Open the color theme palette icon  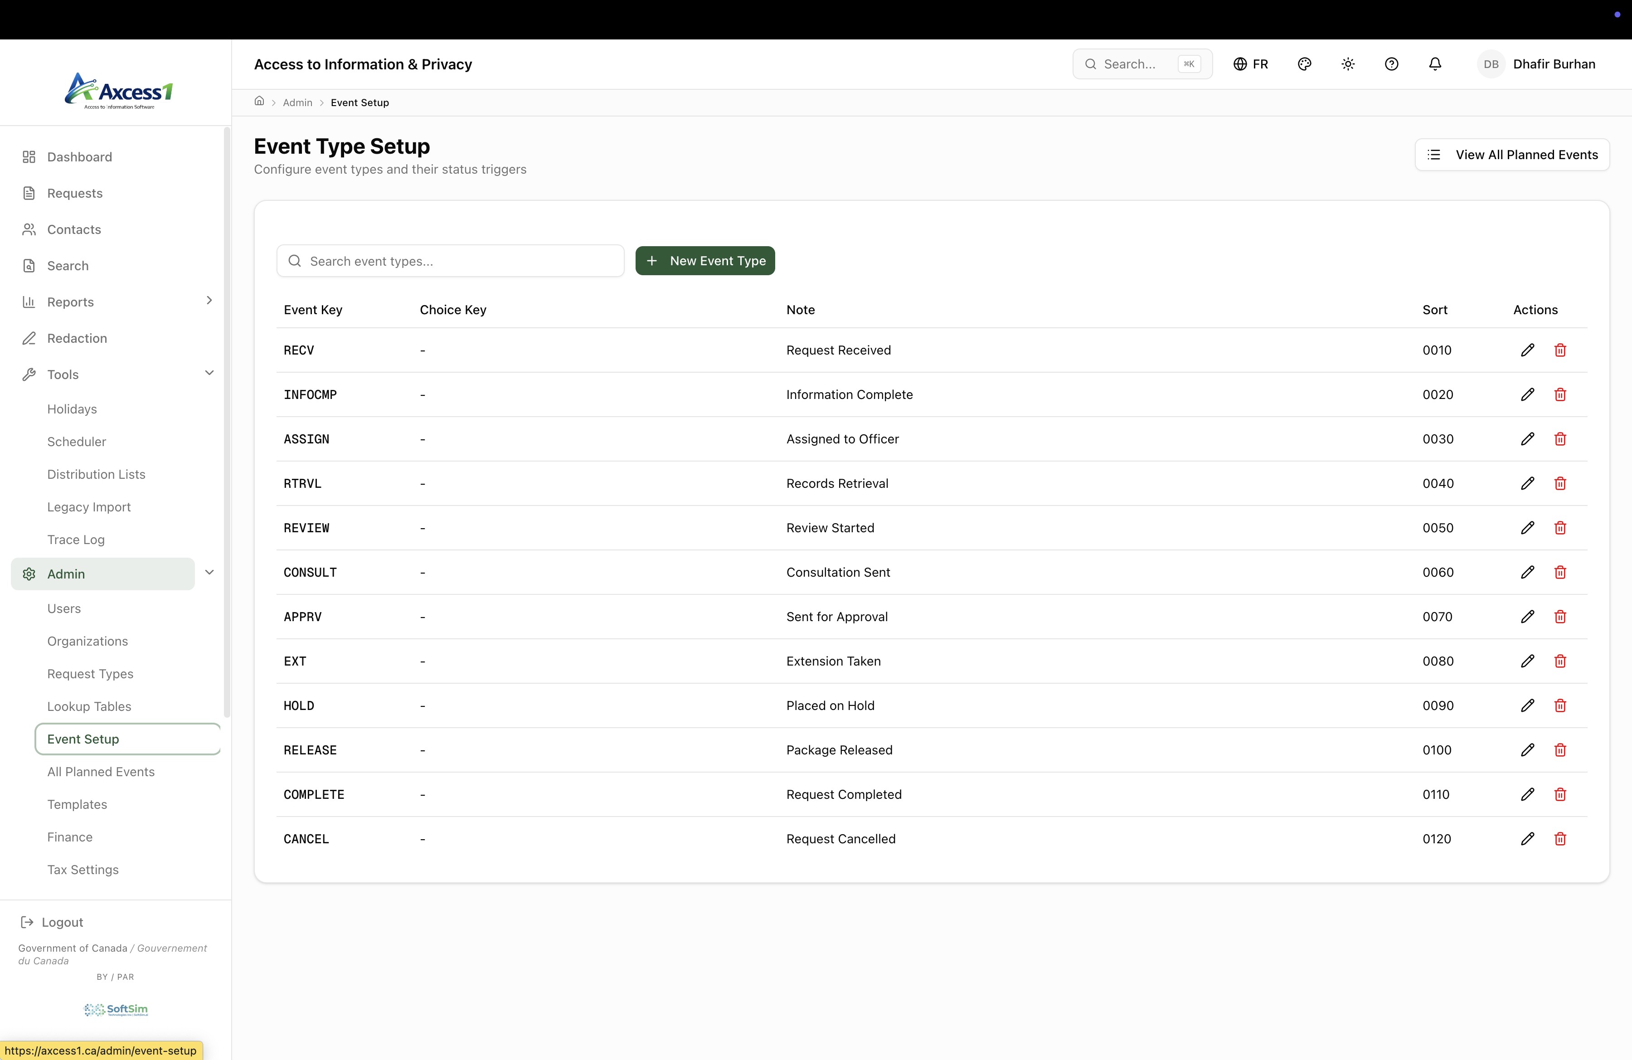pyautogui.click(x=1304, y=64)
